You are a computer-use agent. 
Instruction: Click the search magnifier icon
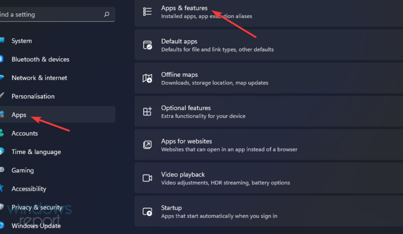coord(107,14)
